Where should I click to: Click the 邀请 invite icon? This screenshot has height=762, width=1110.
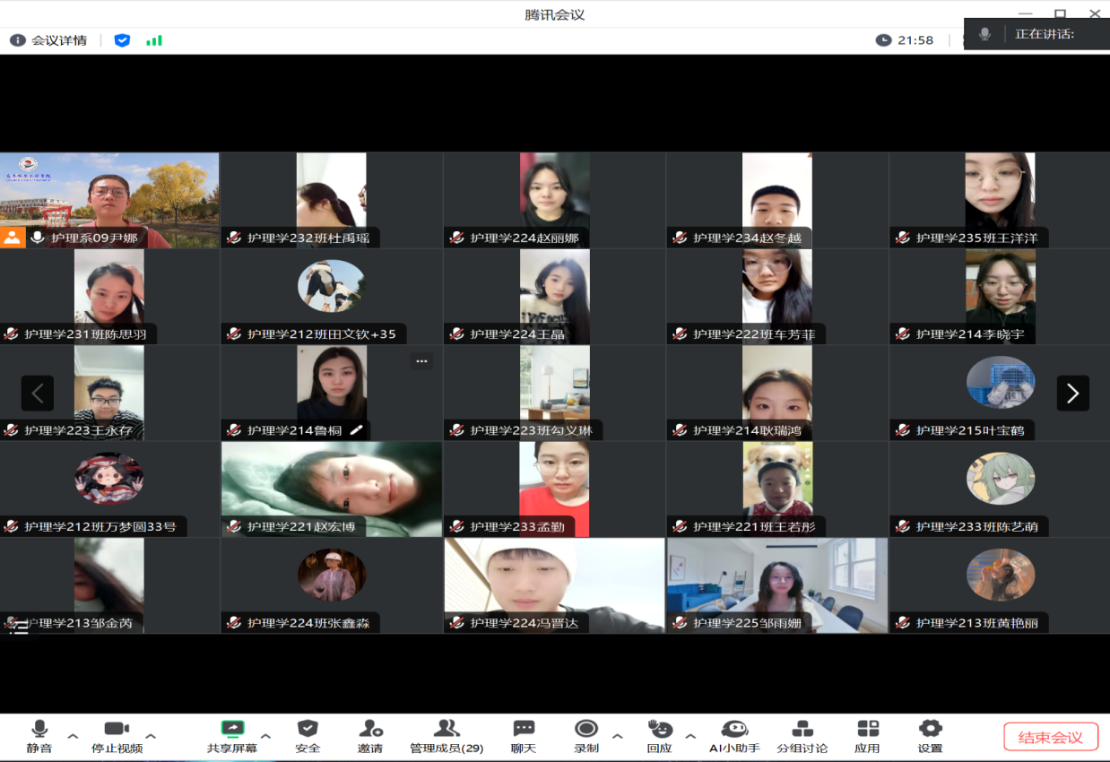click(x=370, y=729)
